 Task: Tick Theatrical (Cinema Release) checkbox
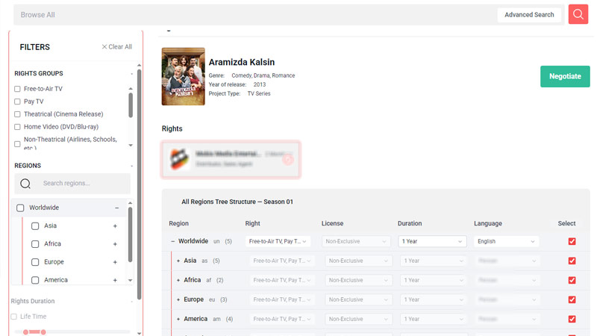click(x=17, y=114)
